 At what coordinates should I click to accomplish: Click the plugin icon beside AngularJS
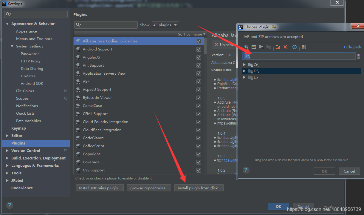point(78,57)
